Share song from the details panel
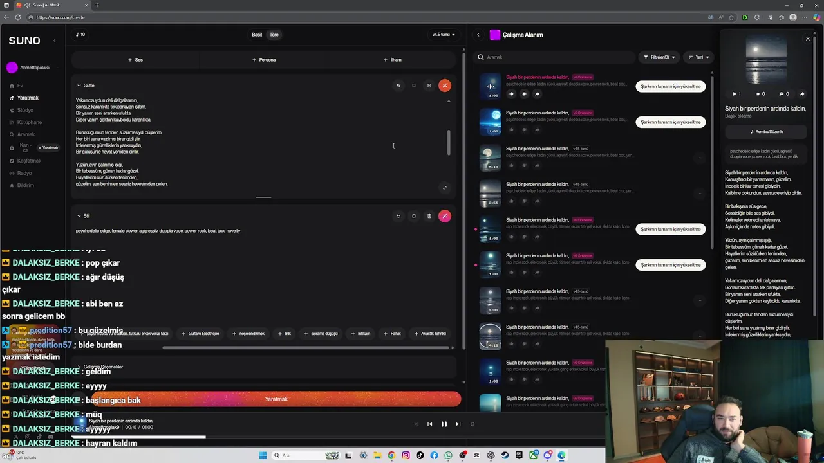824x463 pixels. tap(801, 94)
